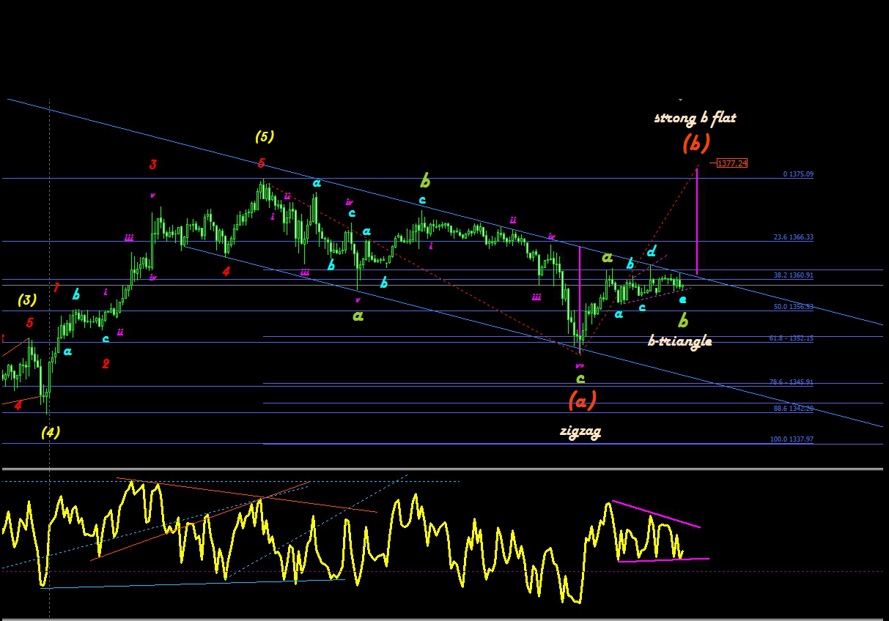Click the 'zigzag' annotation text

580,431
